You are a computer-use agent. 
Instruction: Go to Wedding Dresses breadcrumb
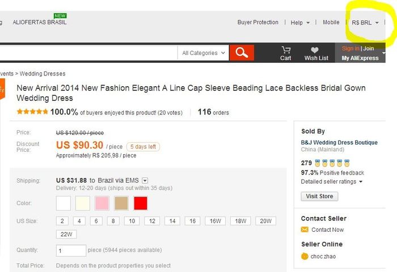click(43, 74)
